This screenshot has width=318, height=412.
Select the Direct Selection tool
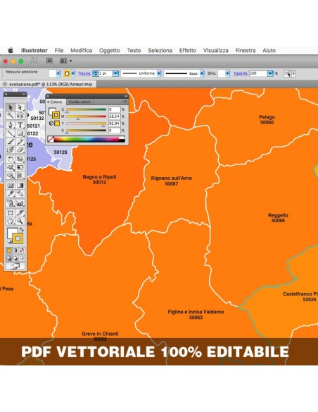point(20,107)
